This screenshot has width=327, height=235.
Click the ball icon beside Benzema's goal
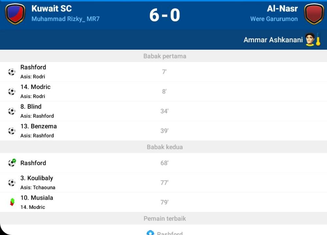12,131
